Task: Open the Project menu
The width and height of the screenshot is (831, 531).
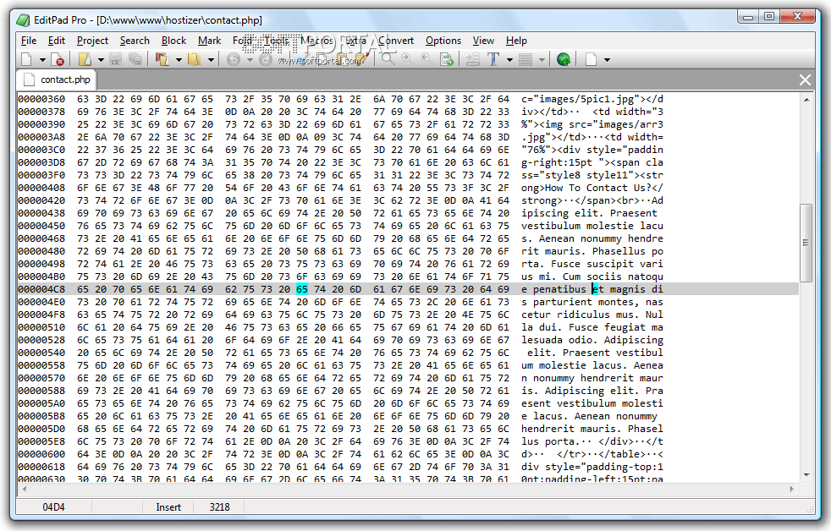Action: (x=92, y=41)
